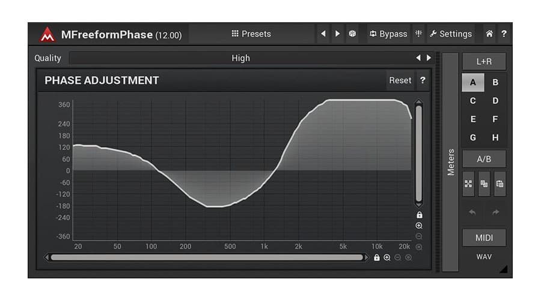Click horizontal zoom in magnifier
541x300 pixels.
click(x=387, y=257)
